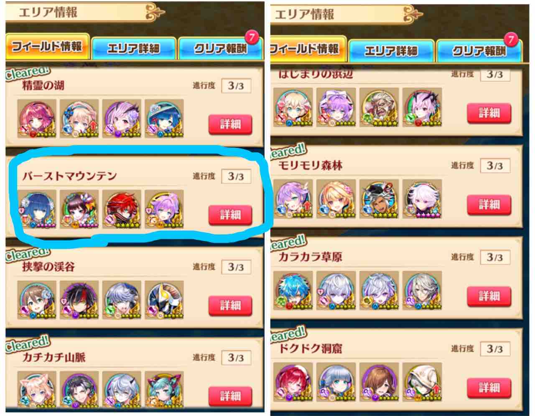
Task: Select blonde character in モリモリ森林
Action: 336,199
